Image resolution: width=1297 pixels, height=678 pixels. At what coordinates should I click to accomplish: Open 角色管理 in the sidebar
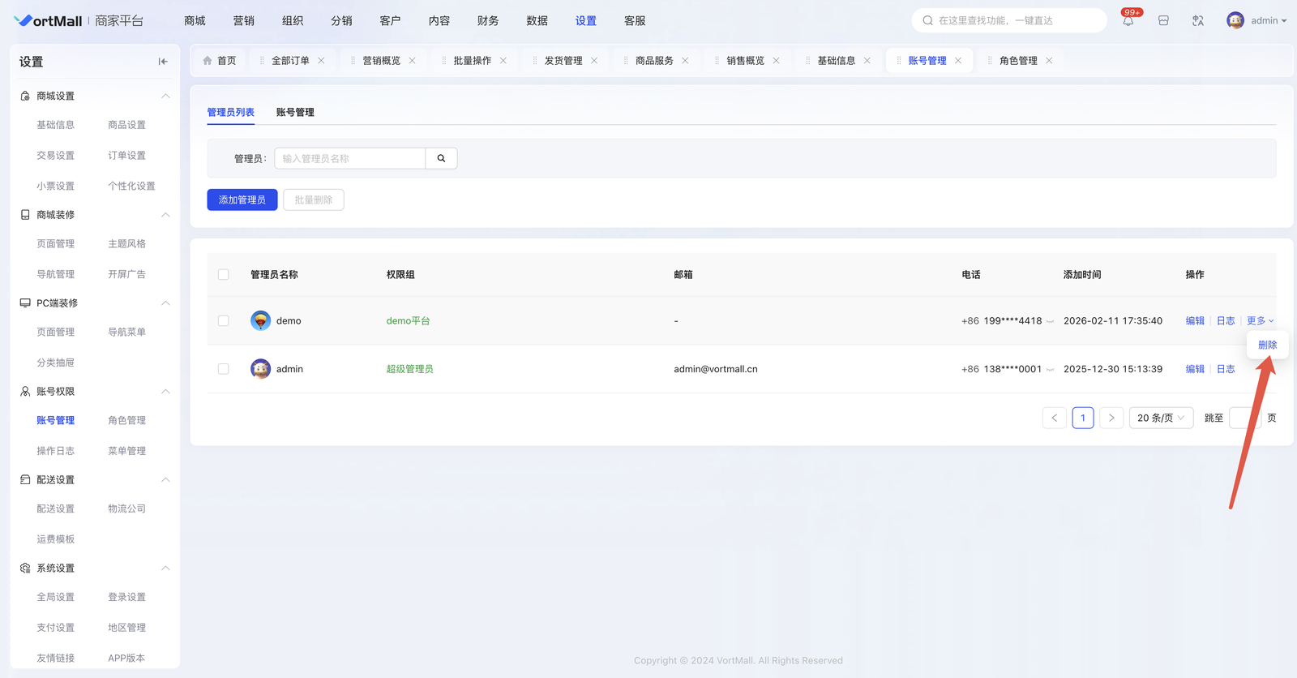click(127, 420)
